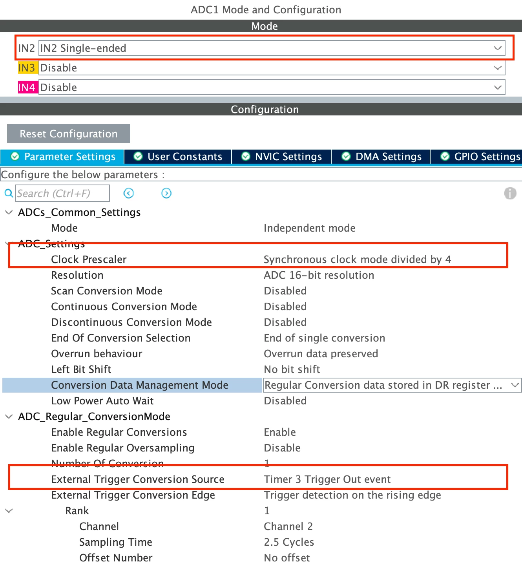The height and width of the screenshot is (563, 522).
Task: Open Conversion Data Management Mode value dropdown
Action: (392, 385)
